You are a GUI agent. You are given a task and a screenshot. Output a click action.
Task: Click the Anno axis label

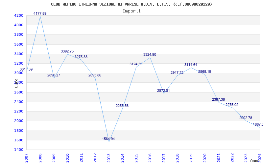pyautogui.click(x=254, y=161)
